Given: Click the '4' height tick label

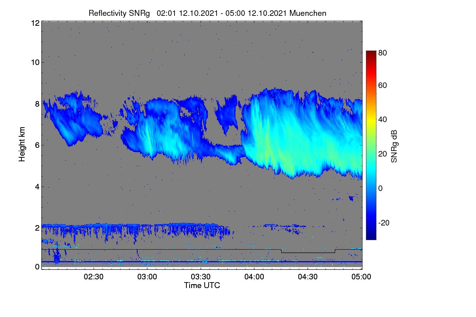Looking at the screenshot, I should pyautogui.click(x=37, y=187).
